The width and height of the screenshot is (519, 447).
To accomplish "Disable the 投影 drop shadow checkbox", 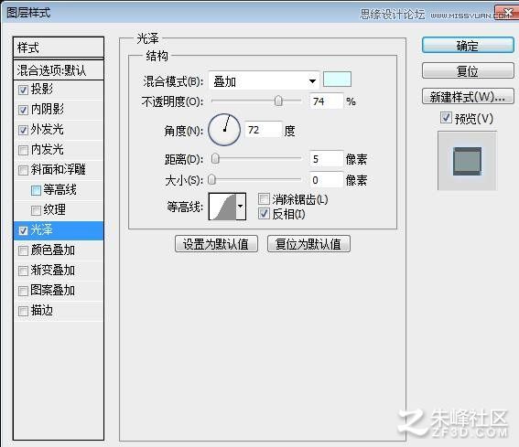I will click(23, 90).
